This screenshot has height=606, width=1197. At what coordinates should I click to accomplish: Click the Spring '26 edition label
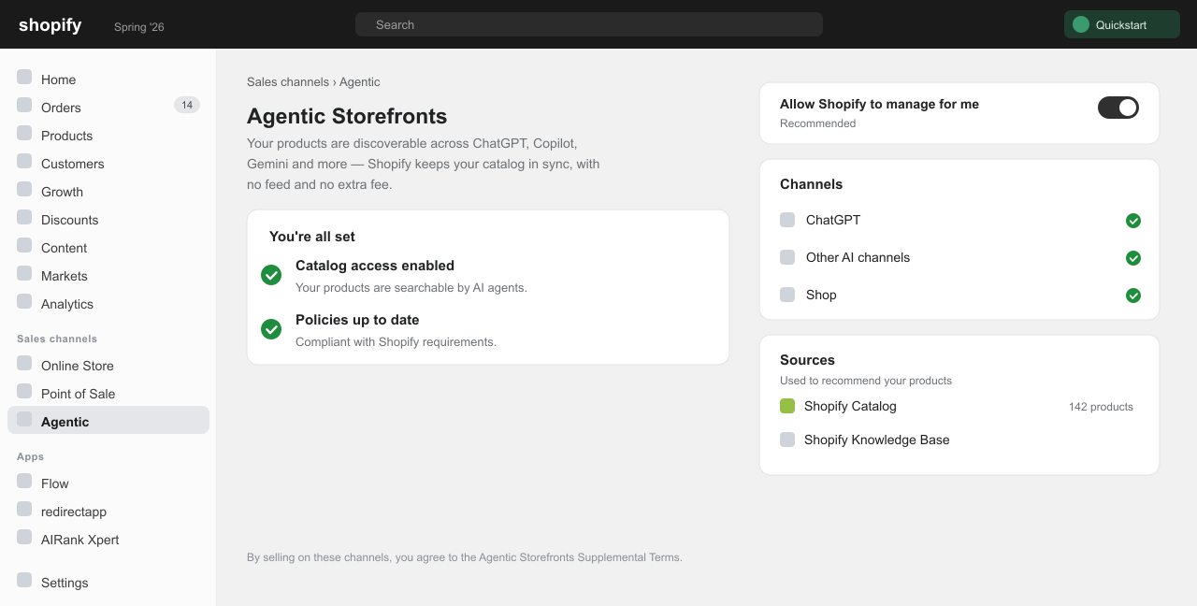click(x=139, y=27)
